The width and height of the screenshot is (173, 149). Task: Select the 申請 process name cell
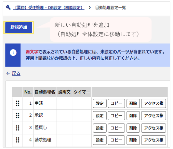(45, 103)
